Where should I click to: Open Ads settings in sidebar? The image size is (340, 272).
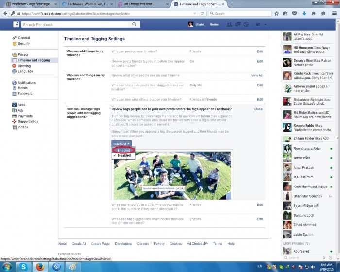(x=20, y=110)
